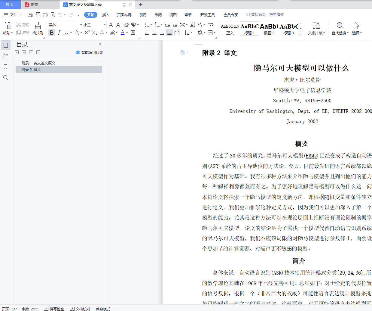Open the Review (审阅) tab

tap(158, 15)
